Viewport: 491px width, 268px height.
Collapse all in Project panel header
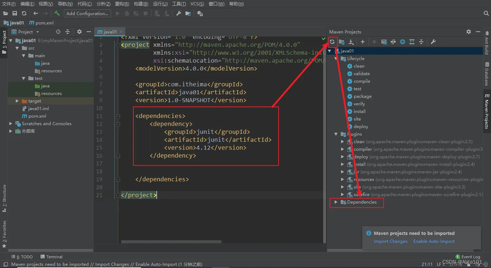[67, 32]
